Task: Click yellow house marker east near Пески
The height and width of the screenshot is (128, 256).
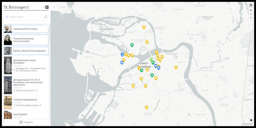Action: (x=176, y=67)
